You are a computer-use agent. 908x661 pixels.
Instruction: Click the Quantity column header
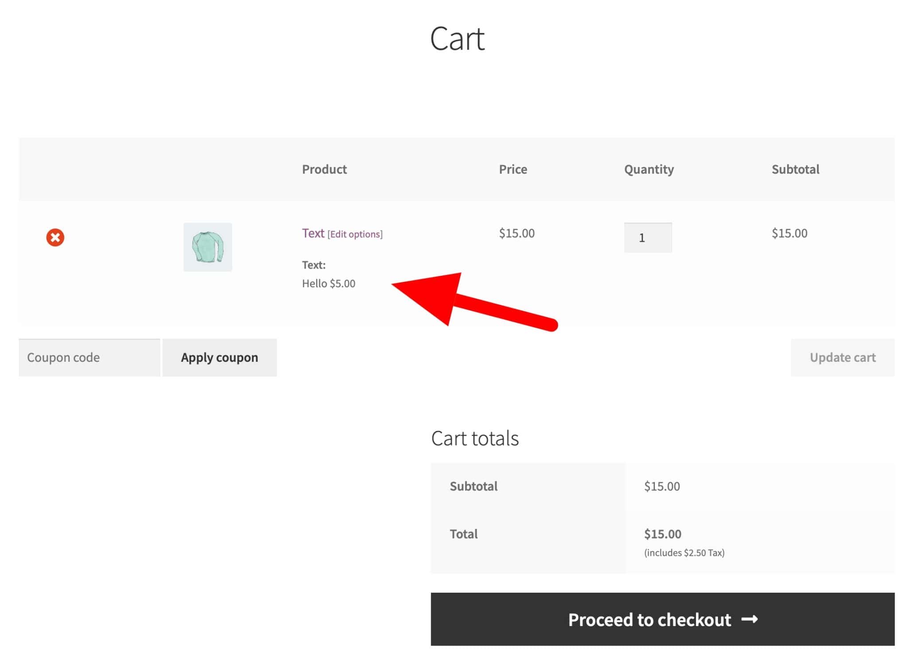(x=649, y=169)
